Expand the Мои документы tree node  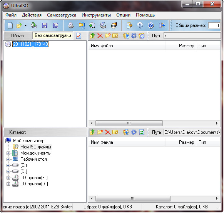click(x=8, y=153)
